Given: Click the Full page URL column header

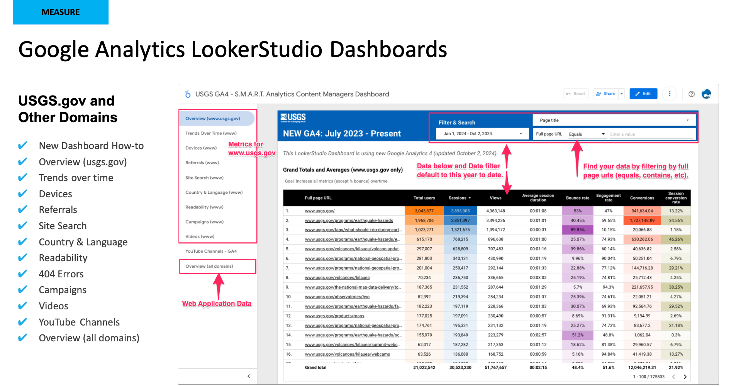Looking at the screenshot, I should (318, 198).
